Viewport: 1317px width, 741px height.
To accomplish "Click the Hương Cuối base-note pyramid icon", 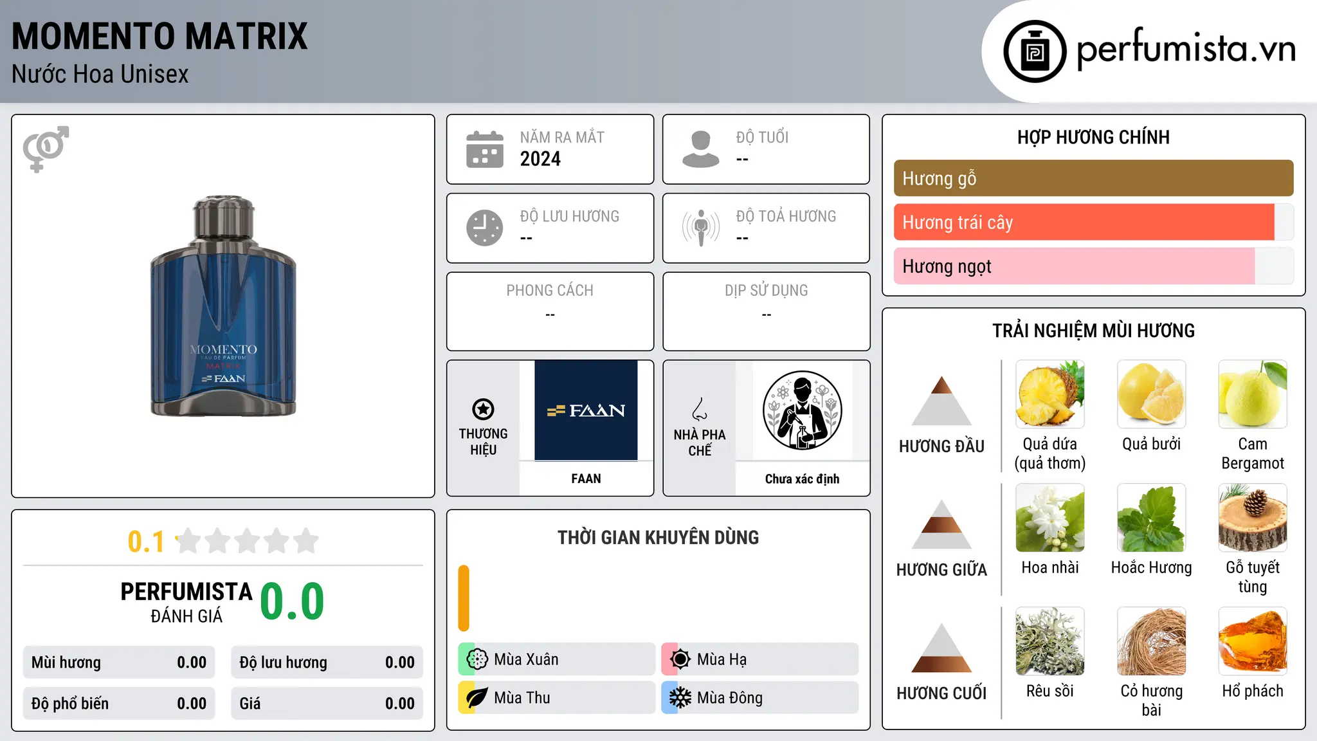I will pyautogui.click(x=941, y=648).
